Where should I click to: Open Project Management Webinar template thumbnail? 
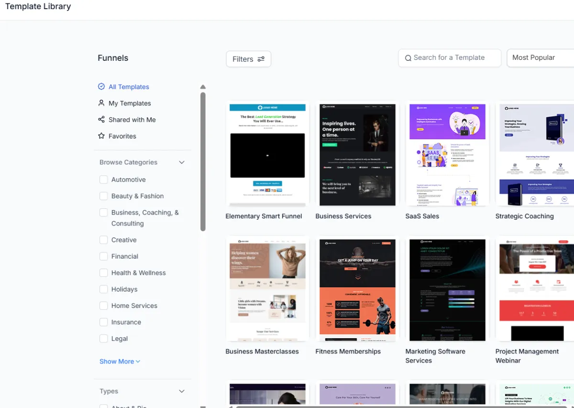click(x=537, y=290)
